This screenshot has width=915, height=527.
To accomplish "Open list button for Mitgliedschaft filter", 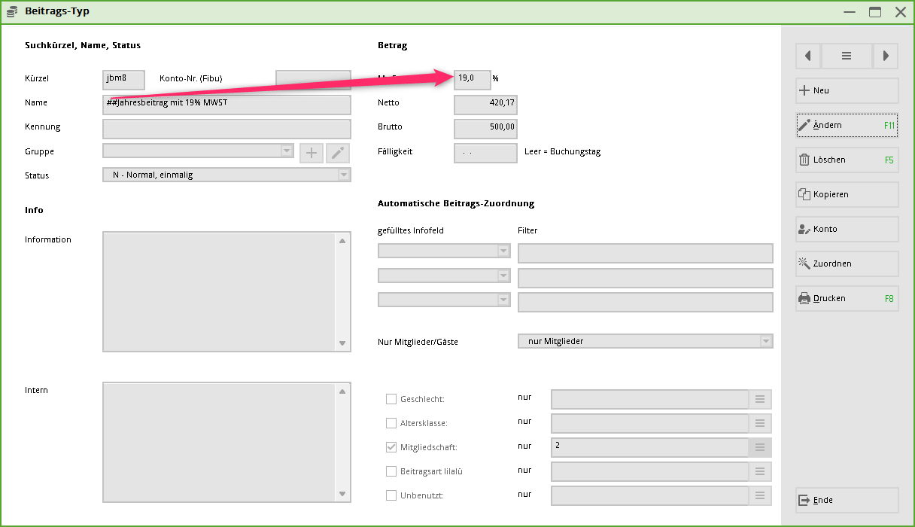I will tap(759, 448).
